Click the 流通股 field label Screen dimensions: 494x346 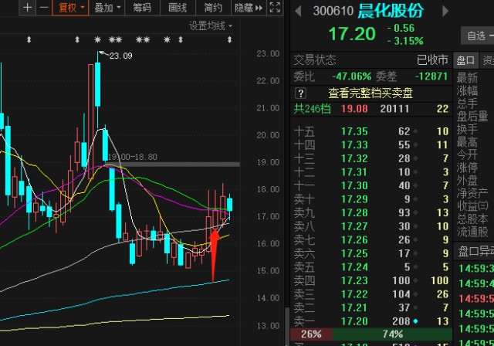(x=472, y=232)
